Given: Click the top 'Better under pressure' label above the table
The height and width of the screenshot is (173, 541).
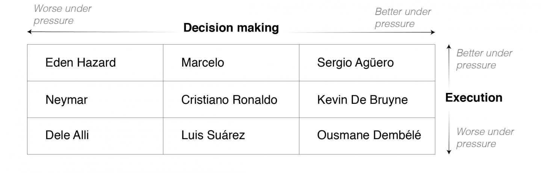Looking at the screenshot, I should tap(403, 18).
